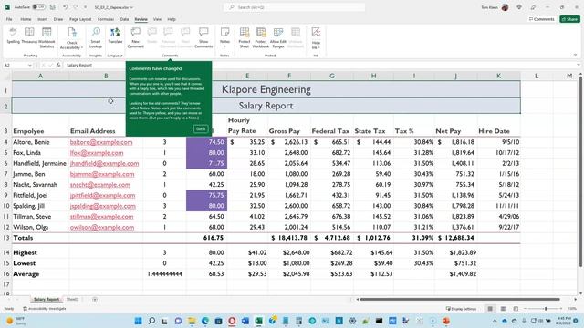This screenshot has height=328, width=584.
Task: Click Accessibility: Investigate in the status bar
Action: (45, 309)
